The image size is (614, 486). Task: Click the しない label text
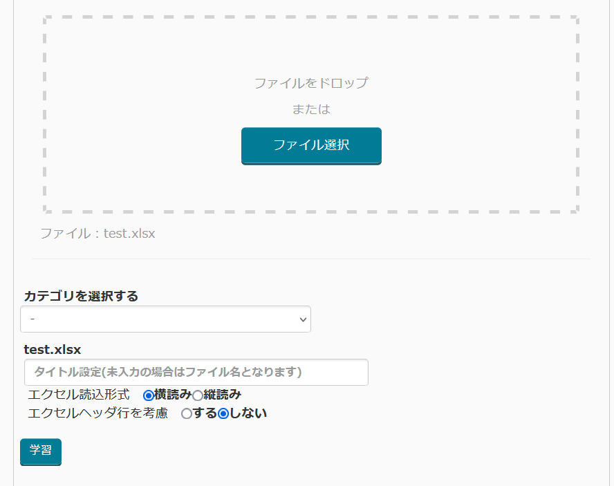(248, 413)
